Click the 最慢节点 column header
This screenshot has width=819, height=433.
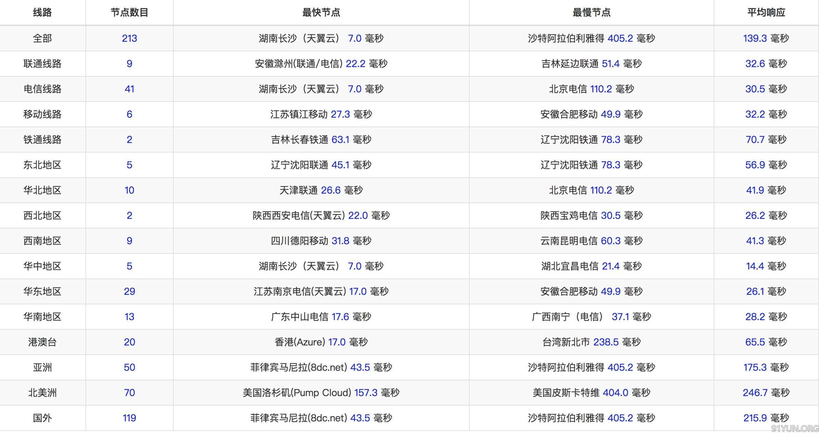pyautogui.click(x=591, y=13)
